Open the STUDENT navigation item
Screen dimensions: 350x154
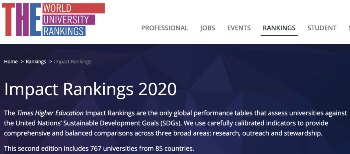[x=322, y=28]
